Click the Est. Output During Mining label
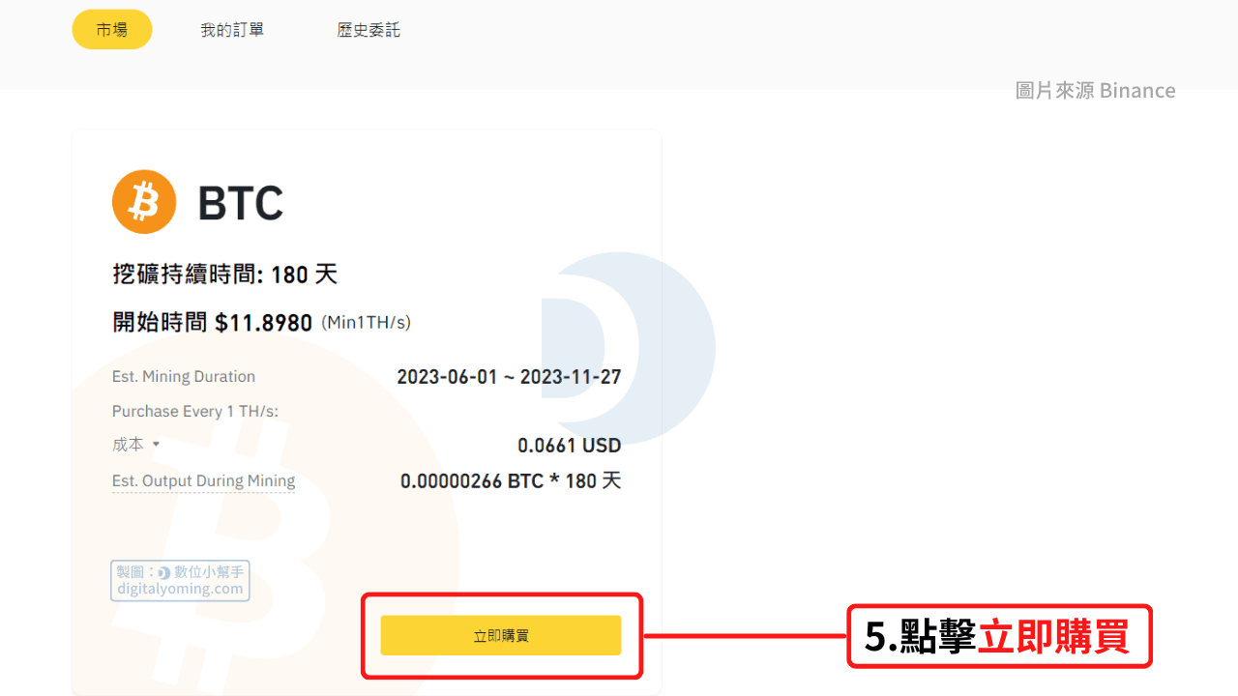Viewport: 1238px width, 696px height. 204,480
